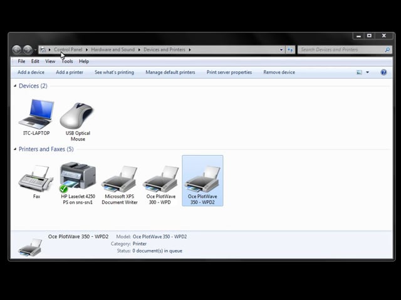Select the Oce PlotWave 350 - WPD2 printer
Viewport: 401px width, 300px height.
202,181
